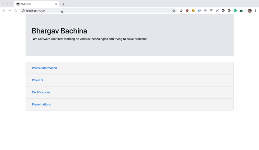
Task: View site information icon beside localhost
Action: [x=23, y=11]
